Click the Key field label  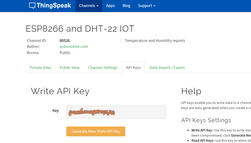(56, 111)
